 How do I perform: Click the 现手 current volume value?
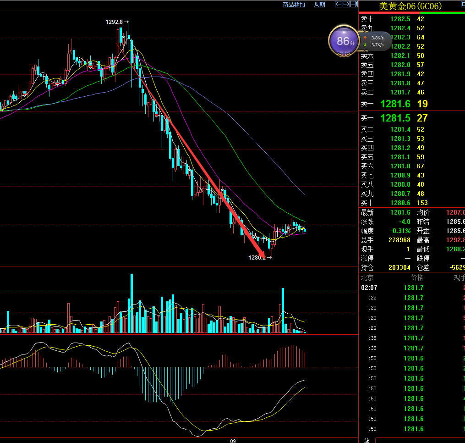[408, 249]
